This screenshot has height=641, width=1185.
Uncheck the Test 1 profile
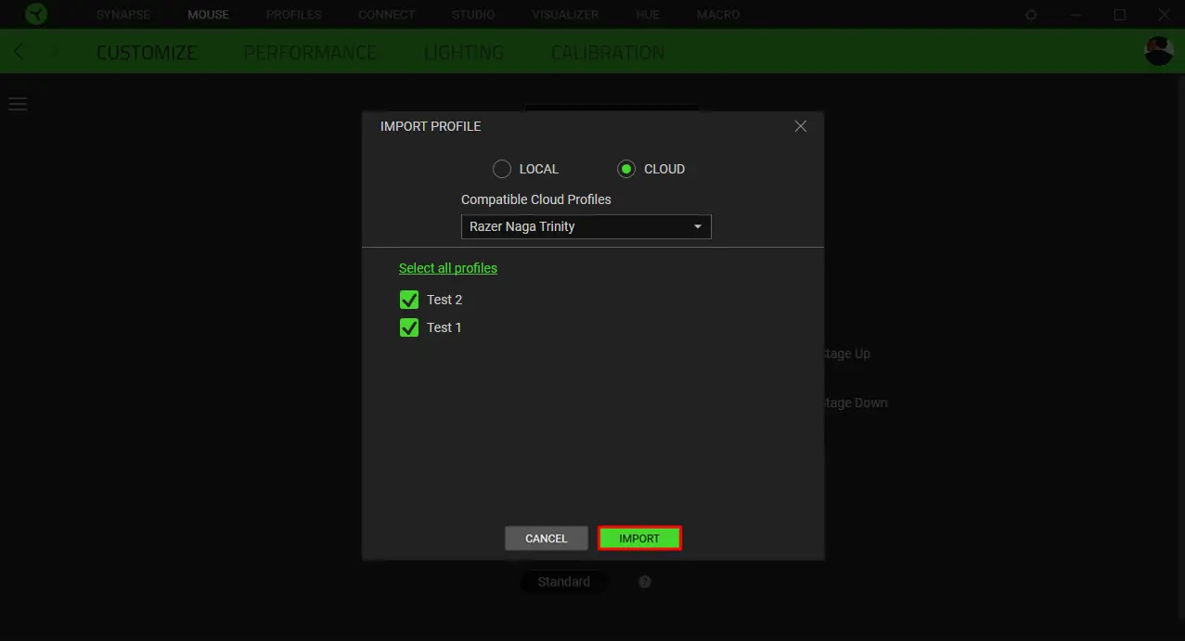pyautogui.click(x=409, y=327)
